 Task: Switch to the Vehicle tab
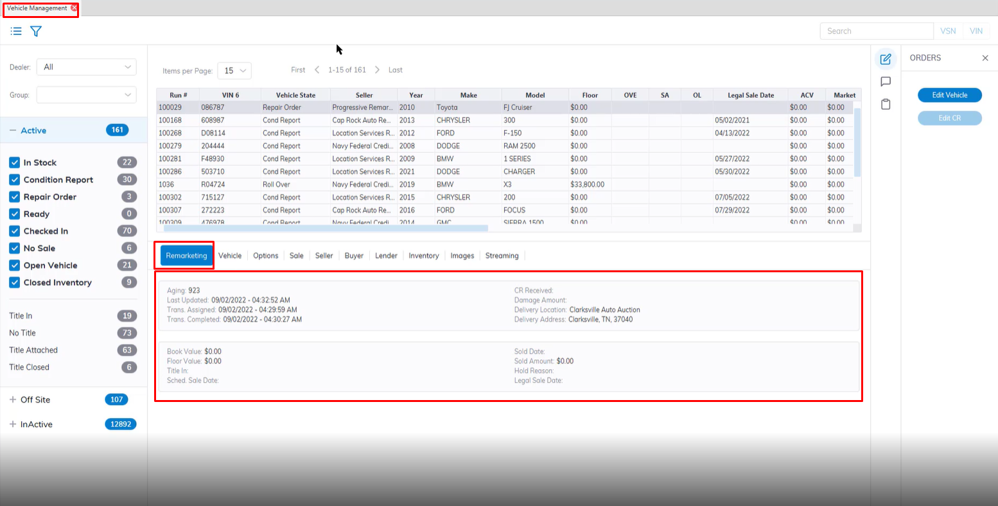point(230,256)
